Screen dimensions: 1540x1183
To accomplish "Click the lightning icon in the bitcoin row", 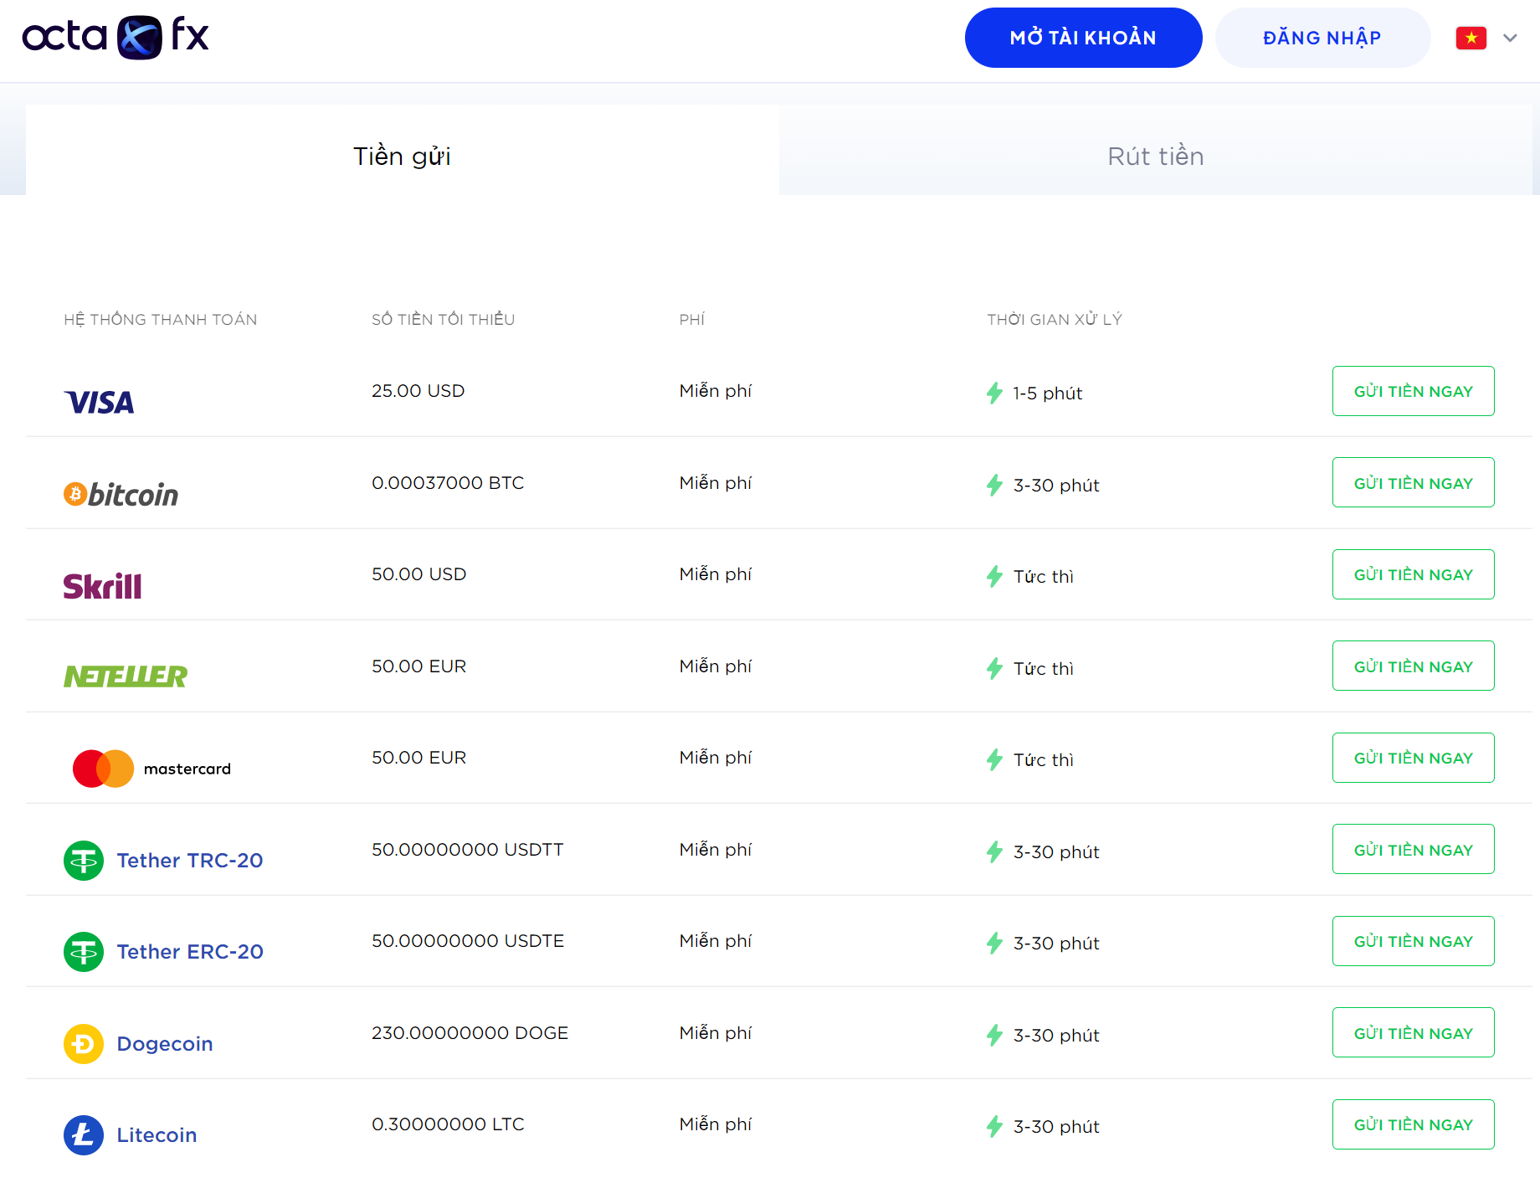I will [x=994, y=485].
